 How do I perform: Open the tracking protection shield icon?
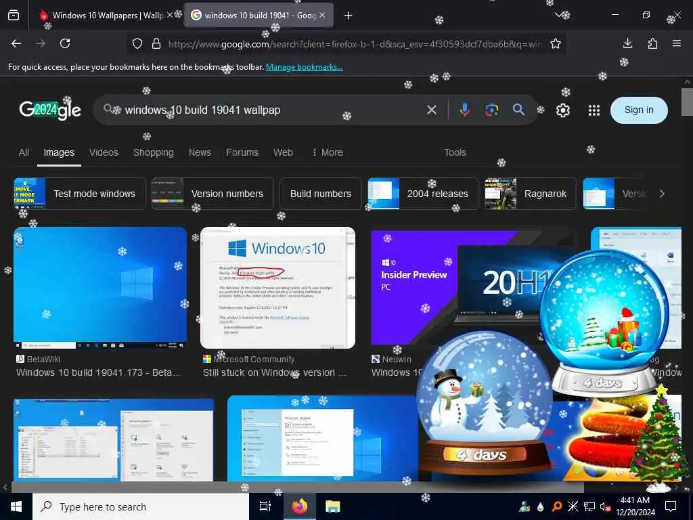(x=137, y=43)
